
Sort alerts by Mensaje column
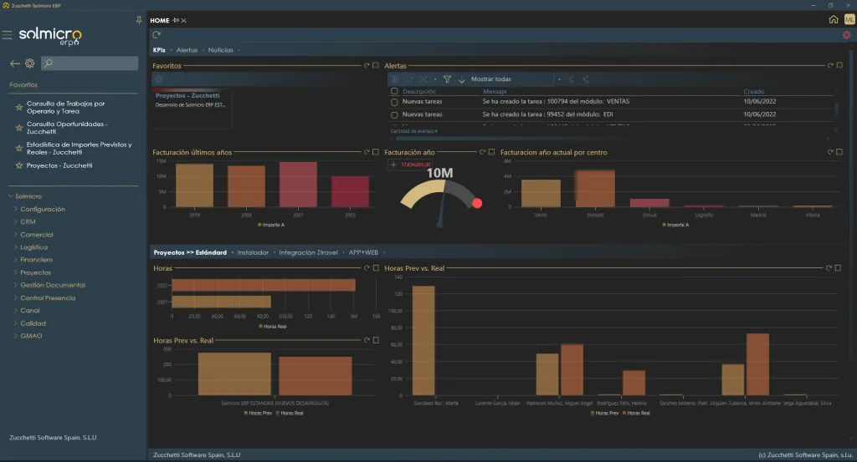pos(495,92)
